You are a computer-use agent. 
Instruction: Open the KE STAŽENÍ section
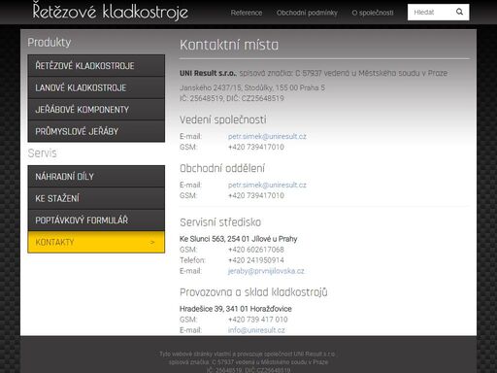[x=96, y=198]
